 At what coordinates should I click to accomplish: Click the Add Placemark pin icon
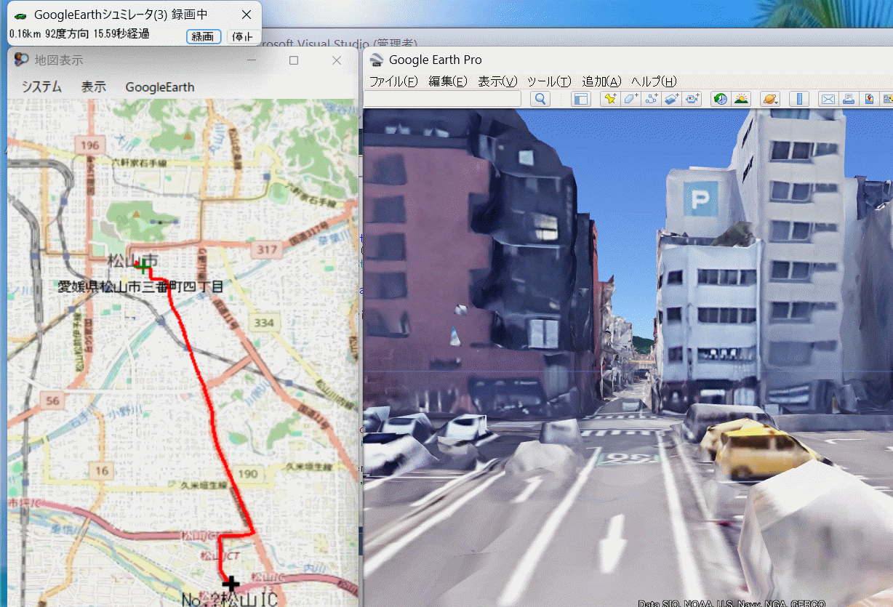pyautogui.click(x=609, y=99)
